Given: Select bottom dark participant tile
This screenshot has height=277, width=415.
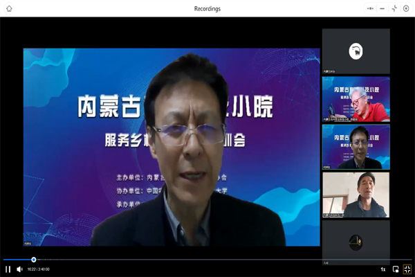Looking at the screenshot, I should pyautogui.click(x=356, y=241).
